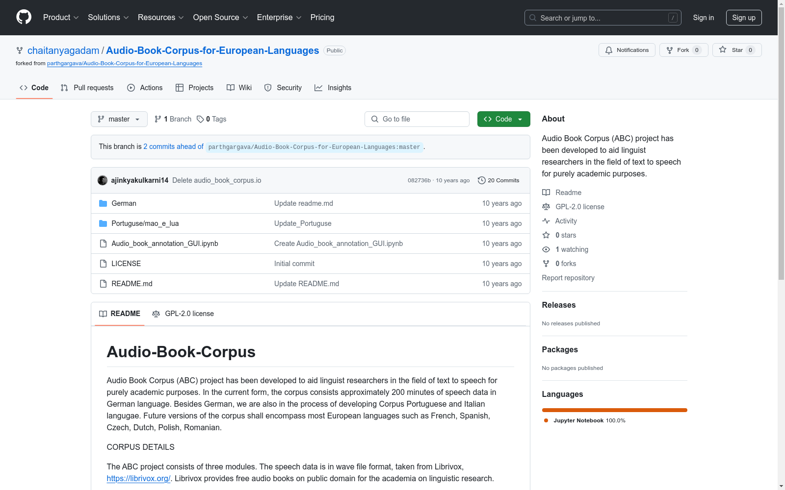Click the Packages heading link
The image size is (785, 490).
(x=560, y=349)
